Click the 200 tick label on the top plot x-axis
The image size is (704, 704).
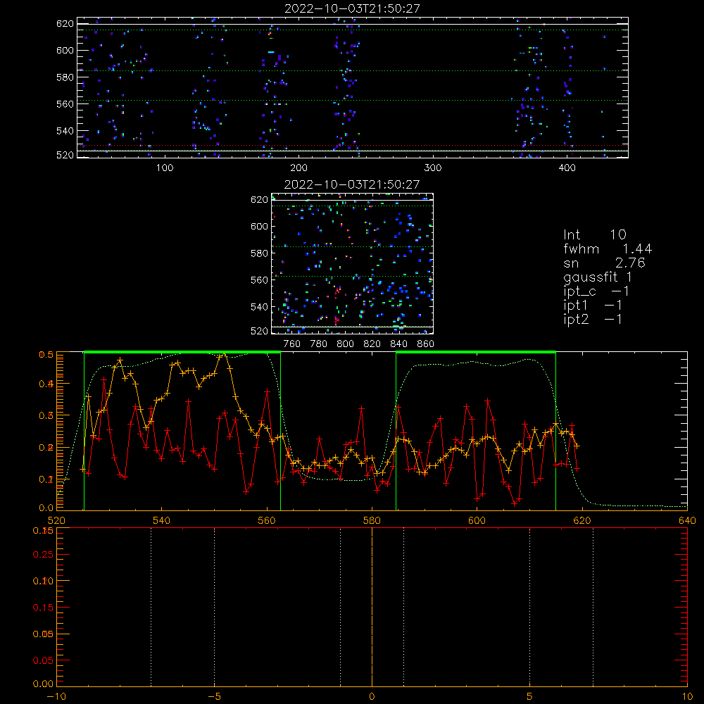298,168
